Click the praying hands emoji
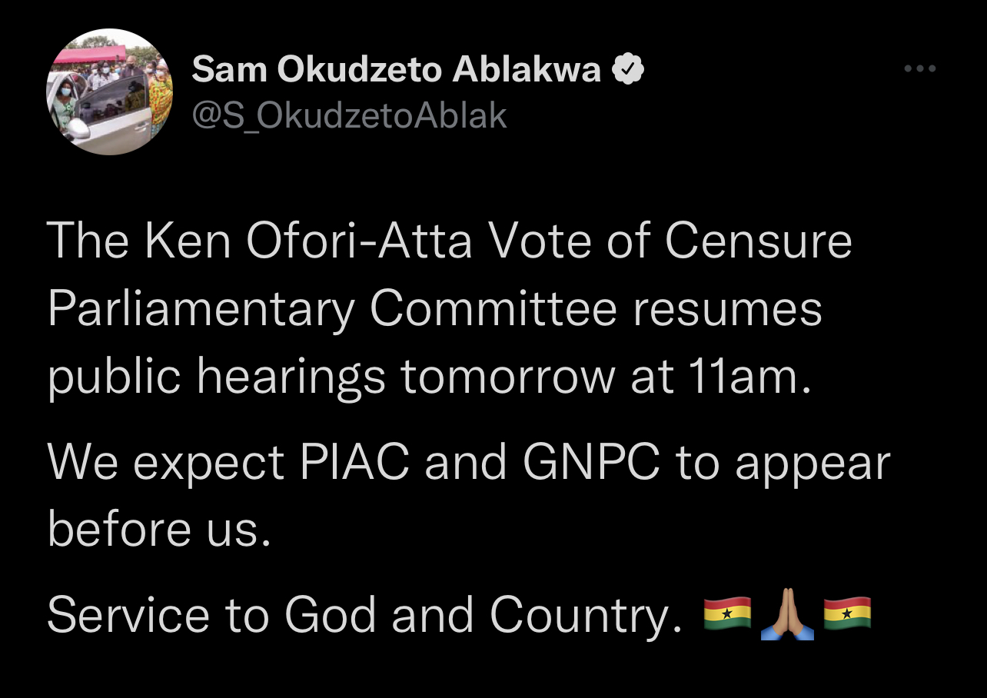Image resolution: width=987 pixels, height=698 pixels. (x=787, y=613)
